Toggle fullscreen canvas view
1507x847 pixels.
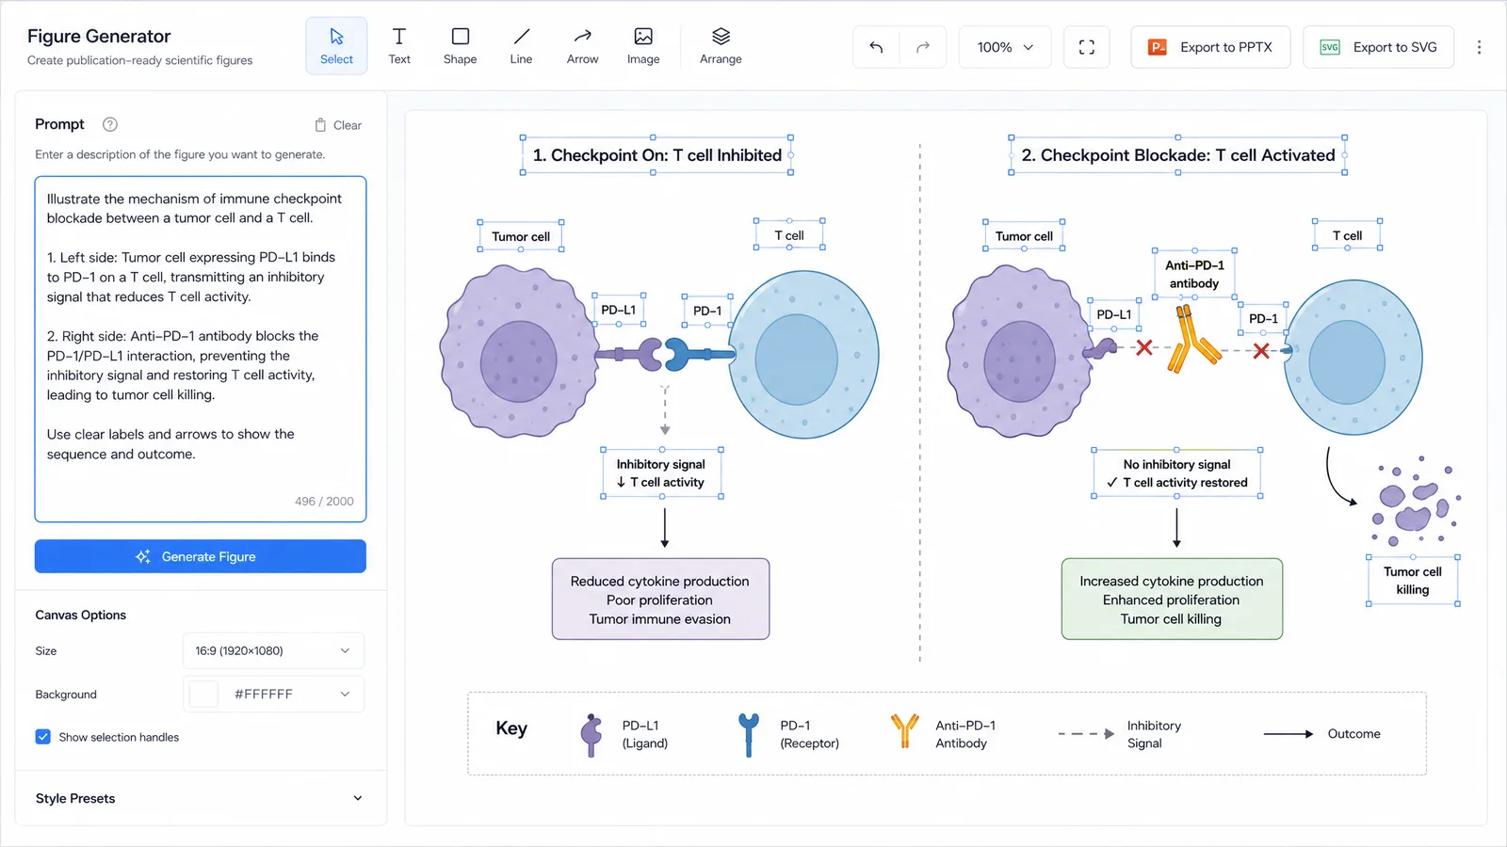(1086, 47)
